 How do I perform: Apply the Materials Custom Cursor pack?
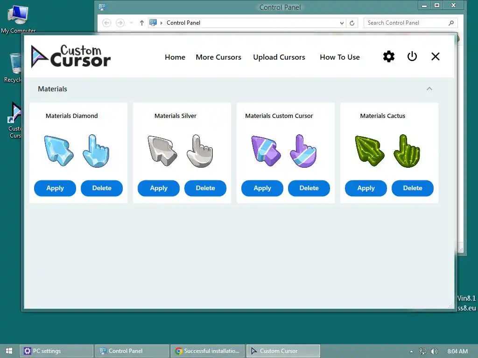point(262,188)
